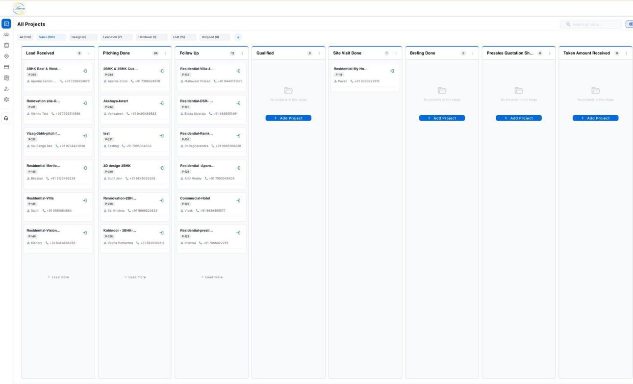Move stage of Kohinoor - 3BHK project
The height and width of the screenshot is (384, 633).
click(162, 232)
